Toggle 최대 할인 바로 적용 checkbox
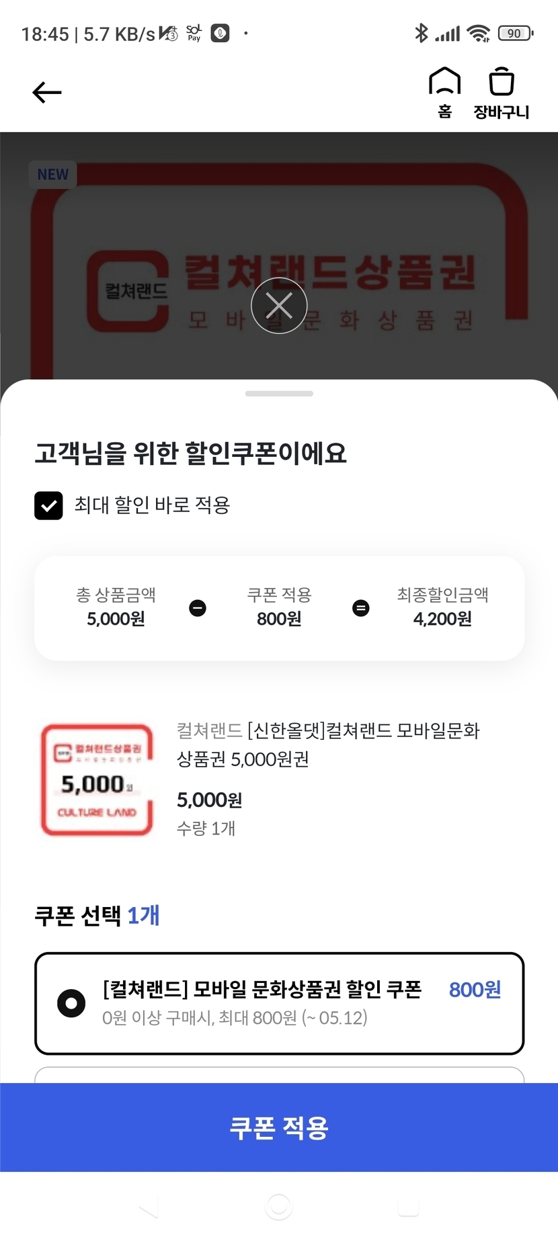This screenshot has height=1239, width=558. point(48,506)
